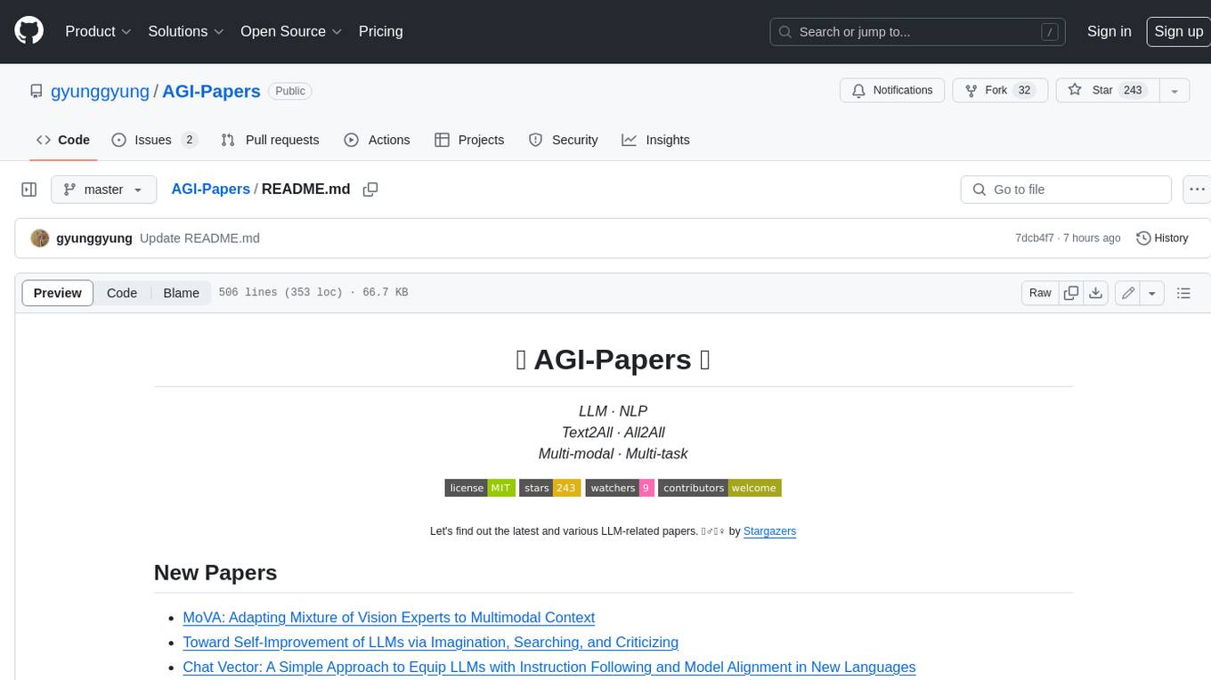Open the master branch selector
The height and width of the screenshot is (680, 1211).
click(x=103, y=190)
